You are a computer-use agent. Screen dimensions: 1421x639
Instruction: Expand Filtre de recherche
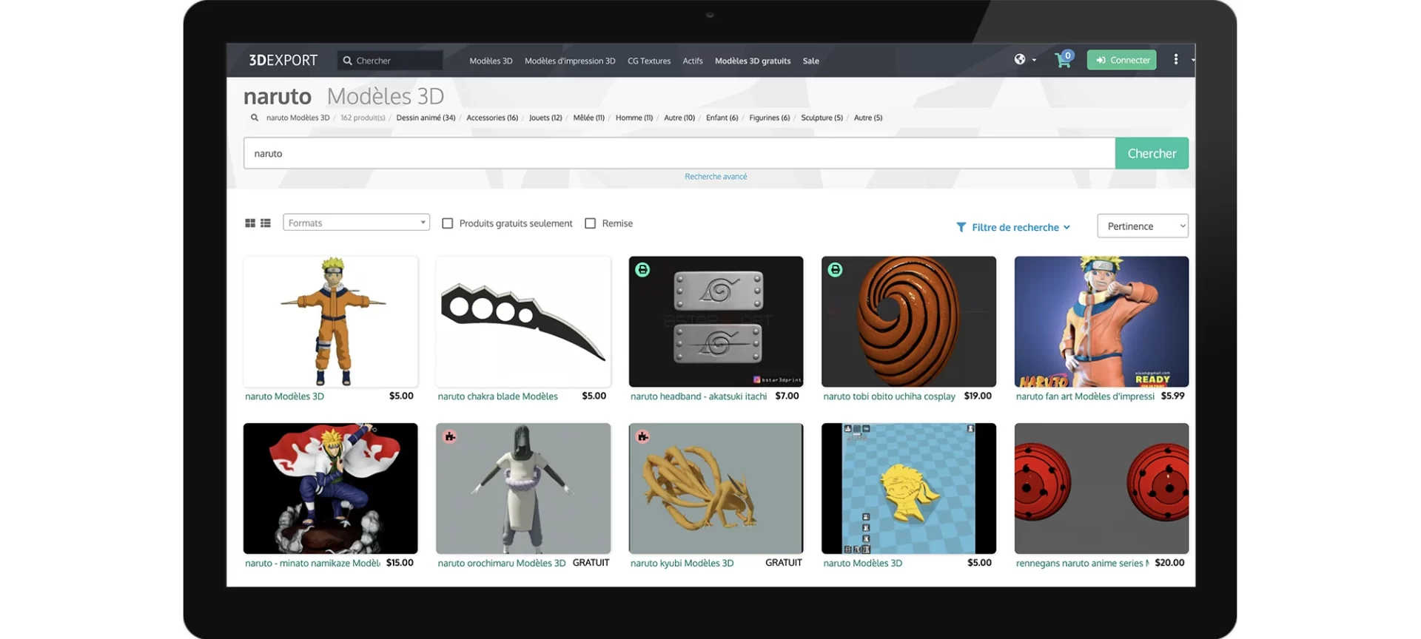(1014, 227)
